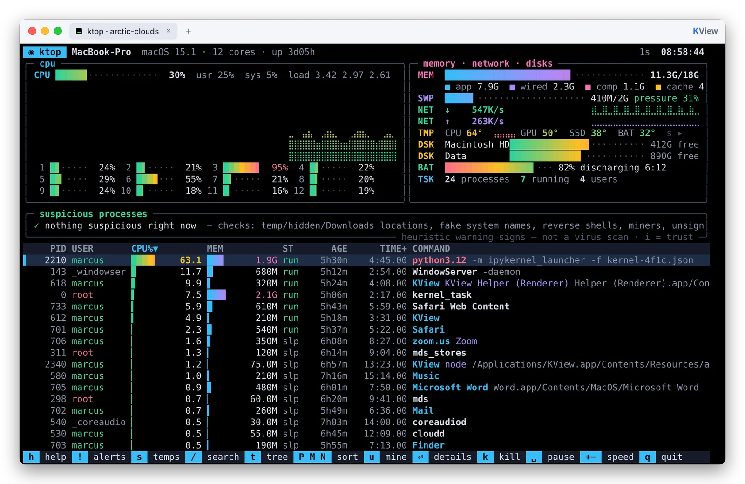The height and width of the screenshot is (484, 745).
Task: Click the 'h' help key icon
Action: [31, 457]
